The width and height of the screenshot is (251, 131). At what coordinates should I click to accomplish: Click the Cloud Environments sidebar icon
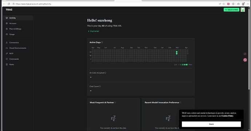click(x=7, y=48)
